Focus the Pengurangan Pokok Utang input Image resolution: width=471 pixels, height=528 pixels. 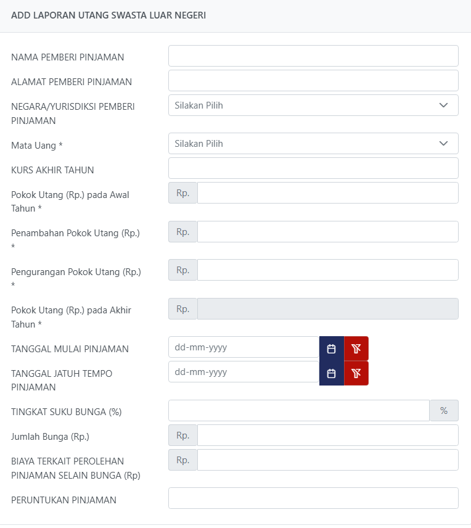click(x=327, y=270)
